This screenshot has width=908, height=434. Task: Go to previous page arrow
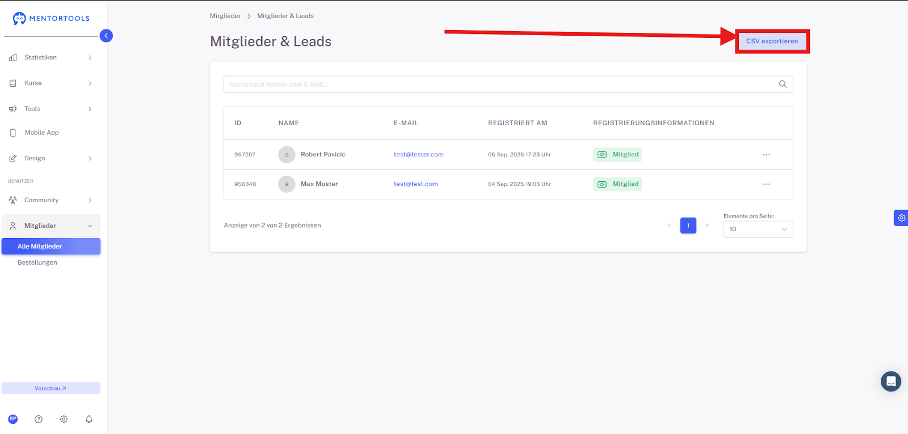point(670,225)
